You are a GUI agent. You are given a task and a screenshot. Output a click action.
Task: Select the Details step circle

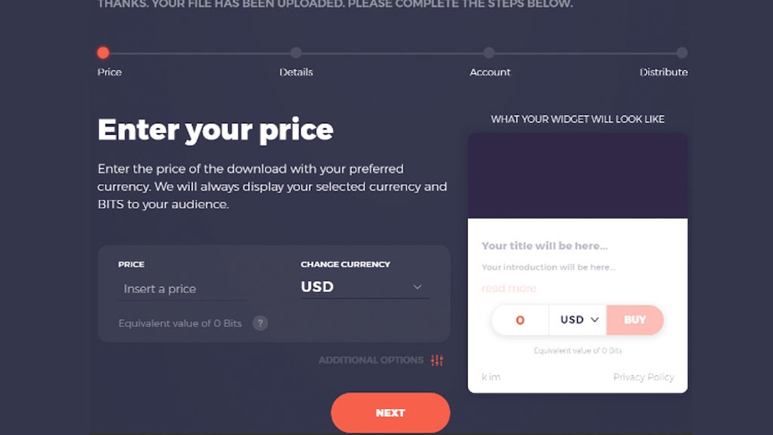tap(295, 53)
